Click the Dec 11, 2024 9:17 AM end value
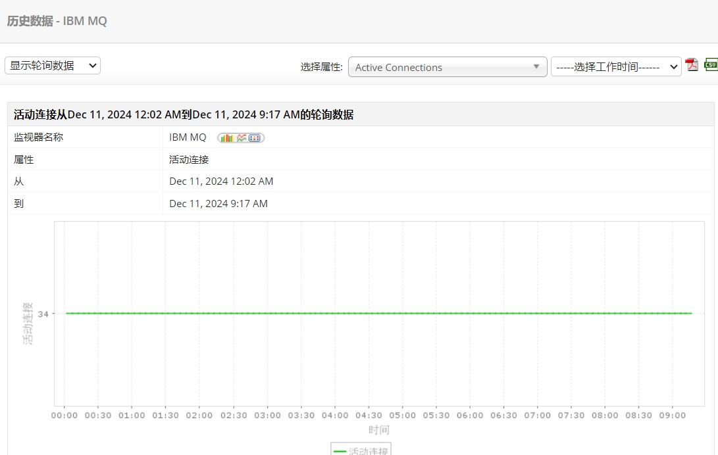 tap(218, 203)
